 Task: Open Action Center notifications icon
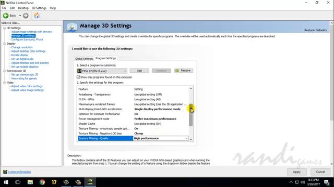pyautogui.click(x=327, y=182)
